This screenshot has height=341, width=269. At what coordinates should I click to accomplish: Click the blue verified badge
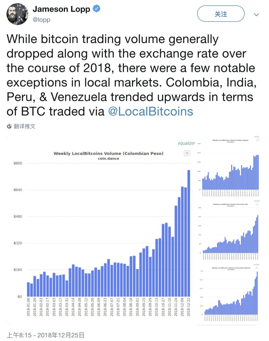coord(96,9)
